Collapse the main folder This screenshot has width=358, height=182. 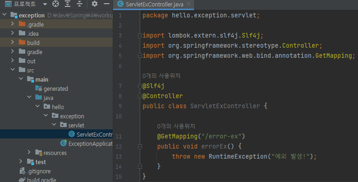[21, 79]
